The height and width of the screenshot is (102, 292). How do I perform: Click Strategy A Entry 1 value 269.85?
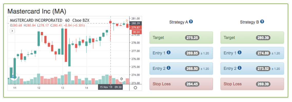point(192,53)
